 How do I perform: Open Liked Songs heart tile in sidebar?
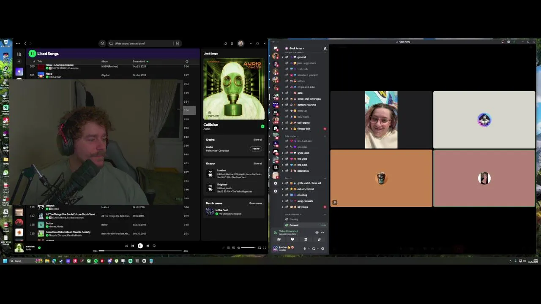point(19,72)
